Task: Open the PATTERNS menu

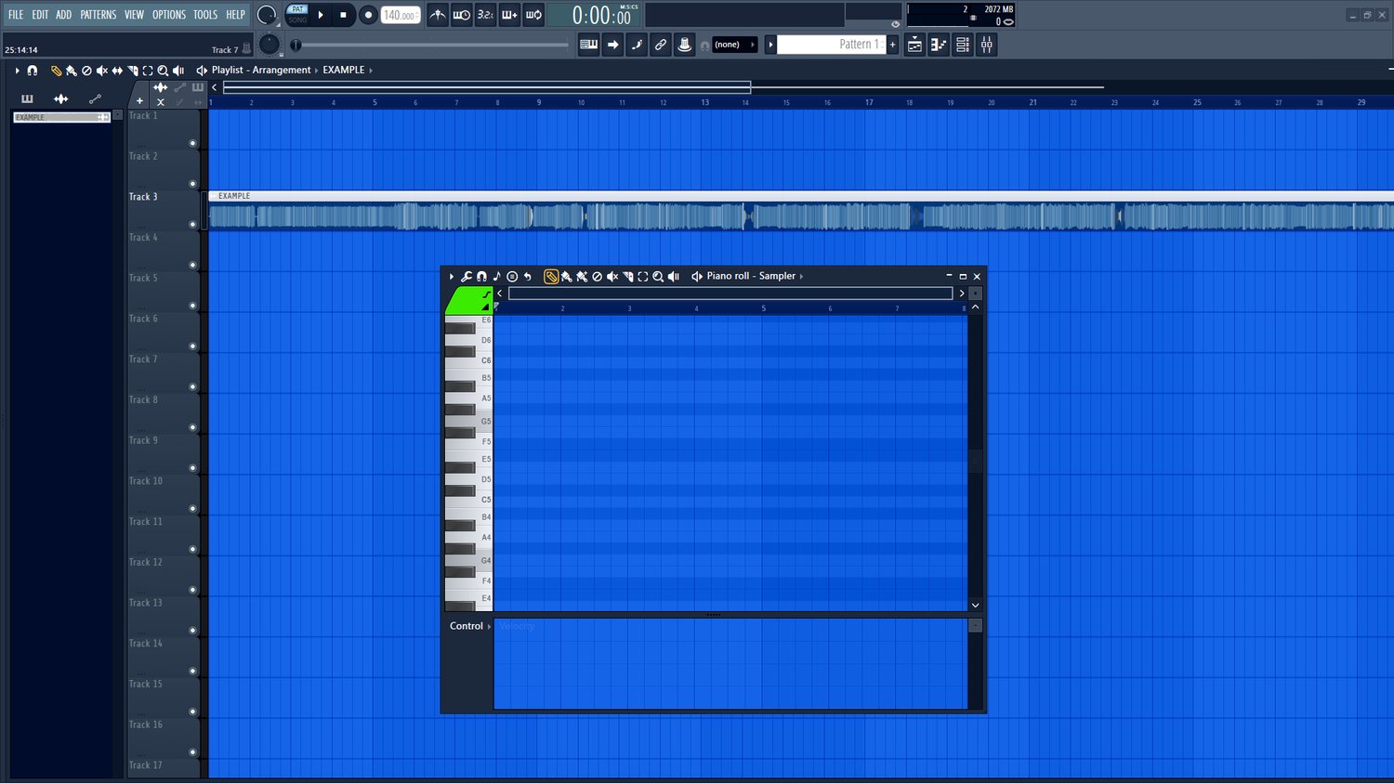Action: click(x=98, y=15)
